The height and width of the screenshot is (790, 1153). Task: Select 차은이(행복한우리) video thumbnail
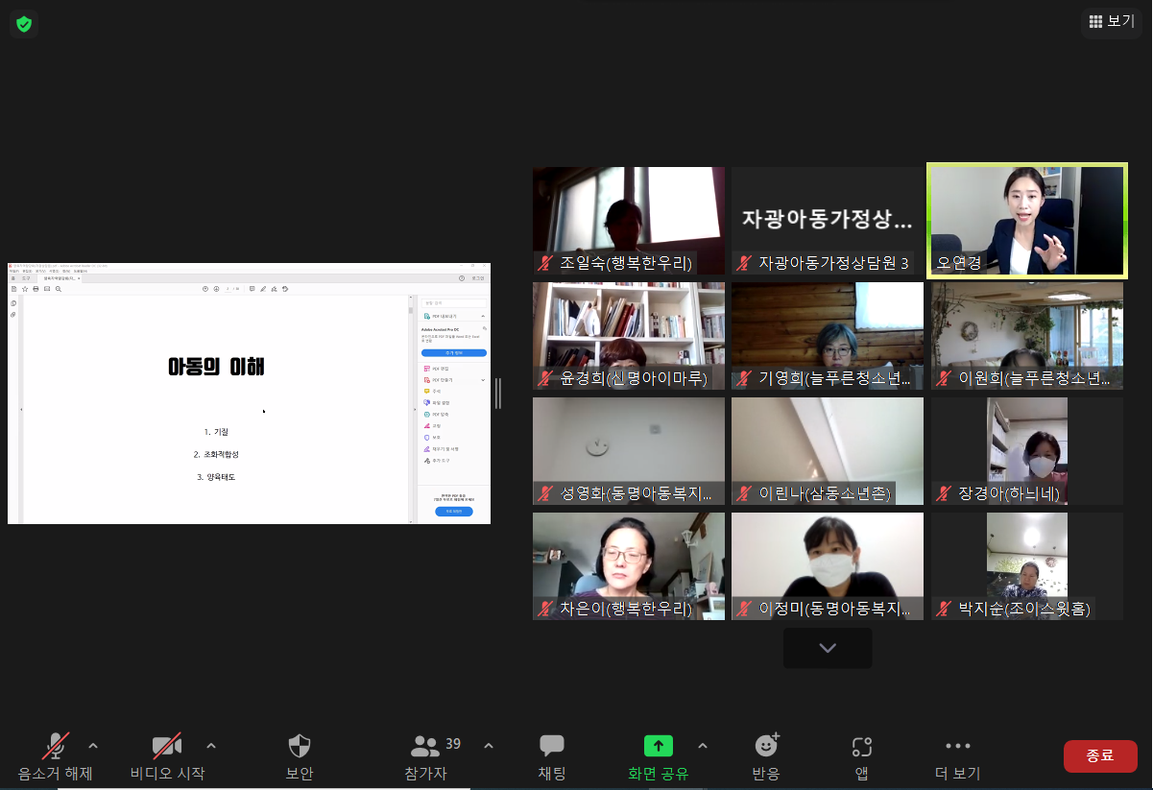[629, 566]
